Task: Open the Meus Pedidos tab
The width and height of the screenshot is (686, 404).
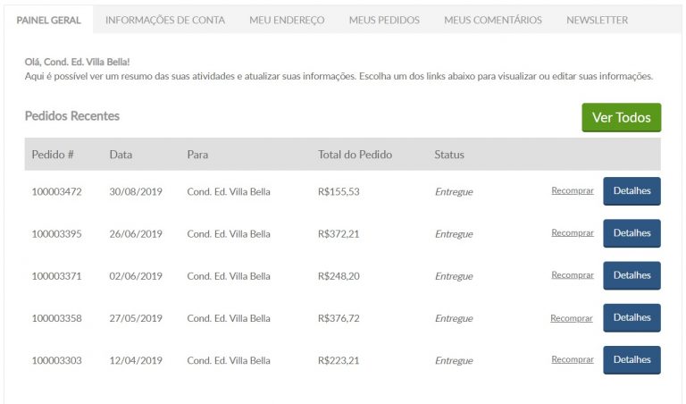Action: 384,21
